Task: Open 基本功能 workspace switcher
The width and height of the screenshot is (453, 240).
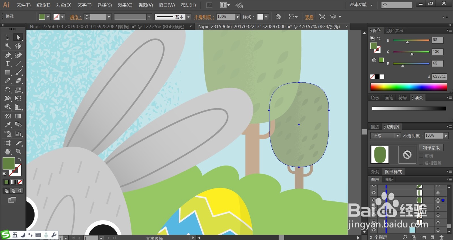Action: [361, 5]
